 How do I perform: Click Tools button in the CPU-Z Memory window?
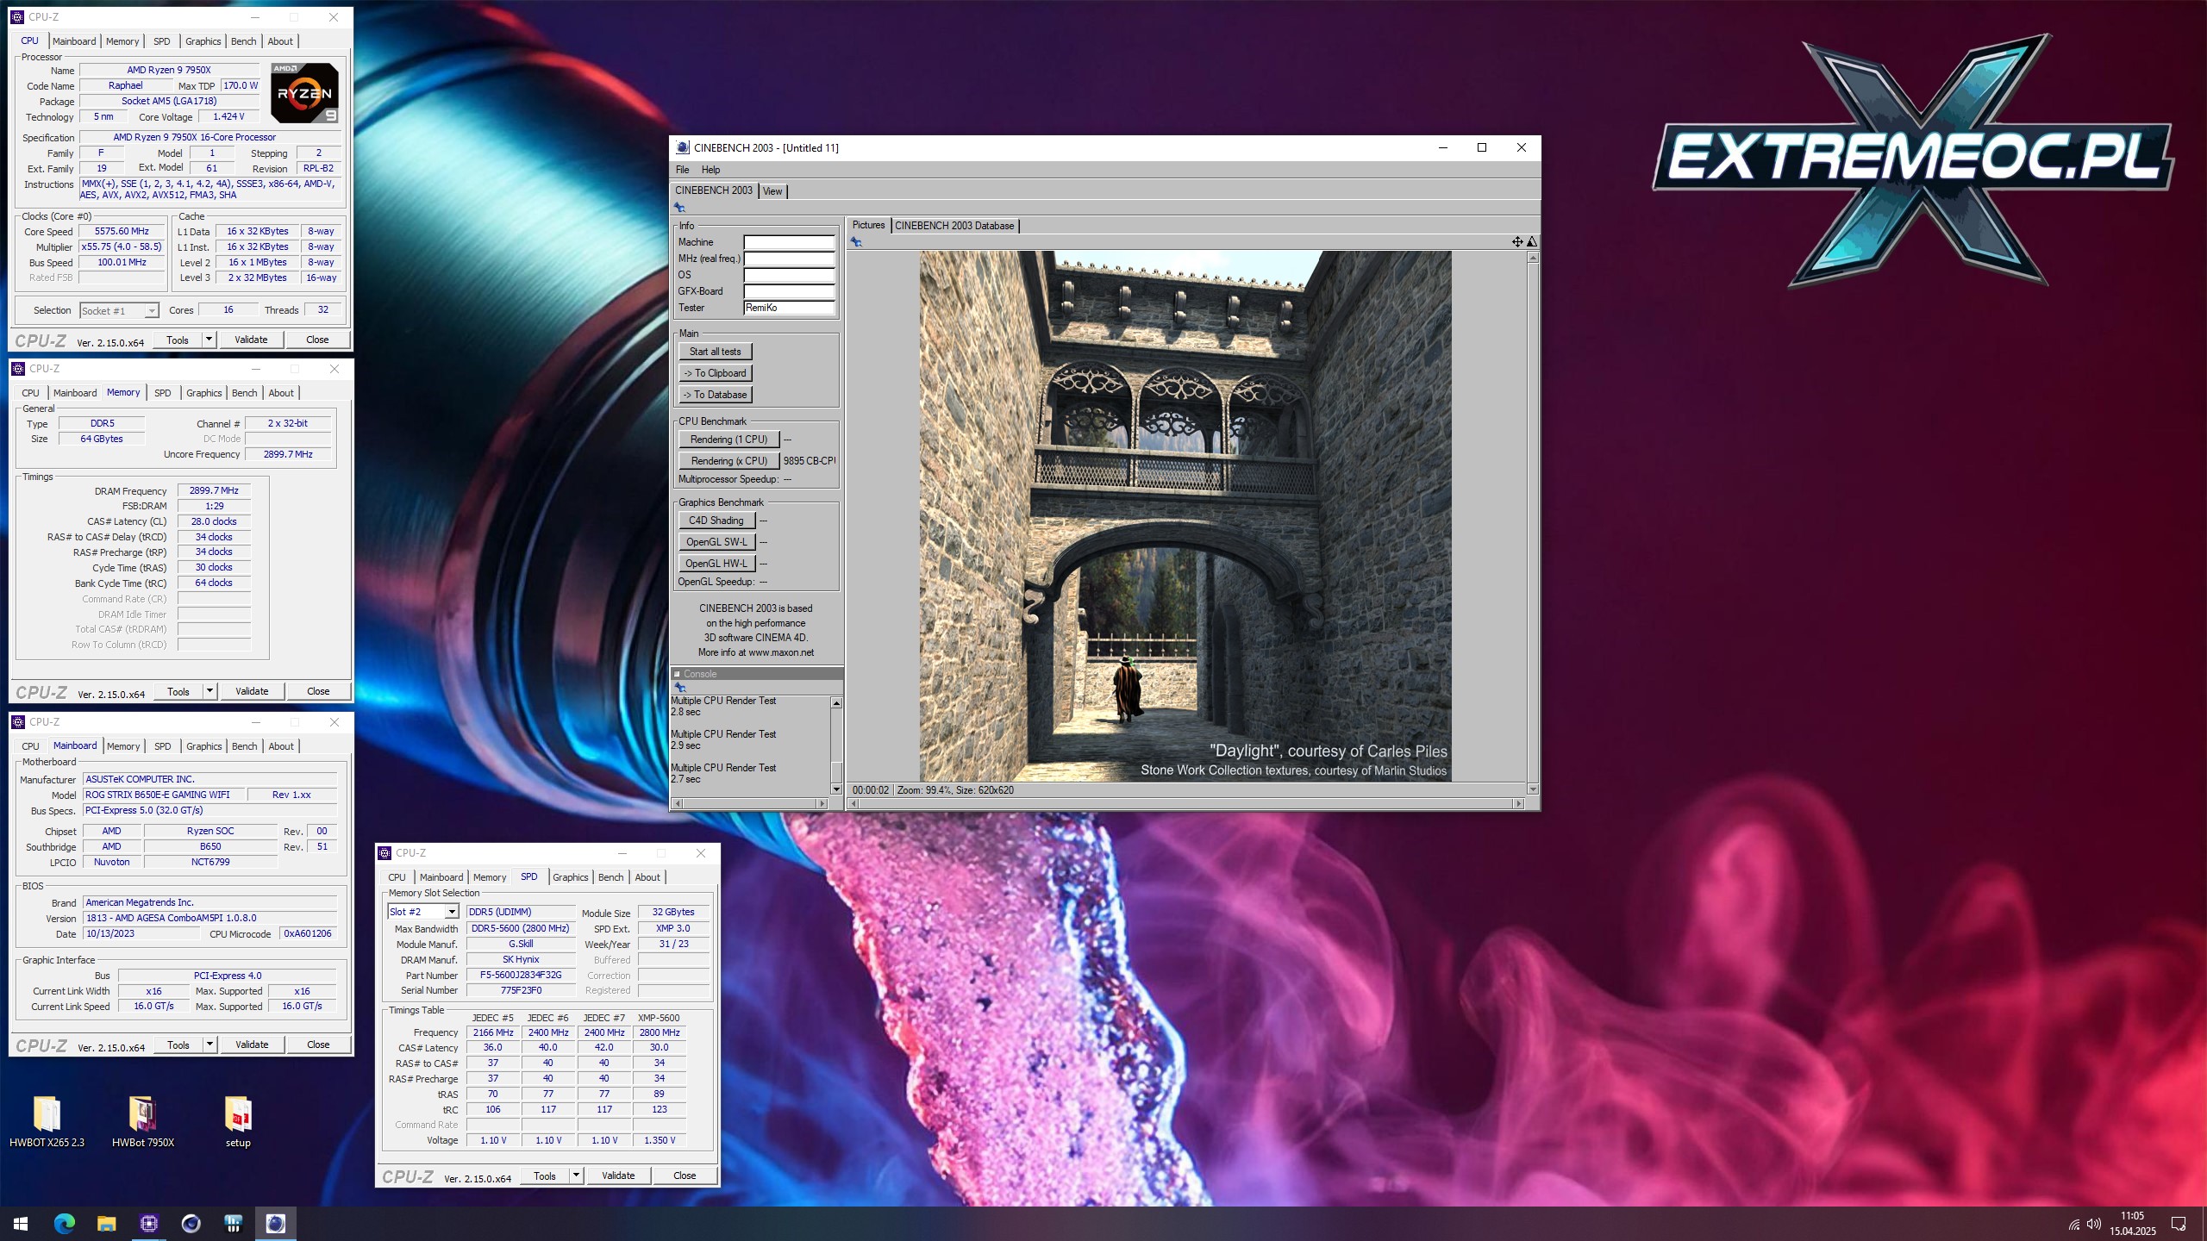tap(178, 691)
